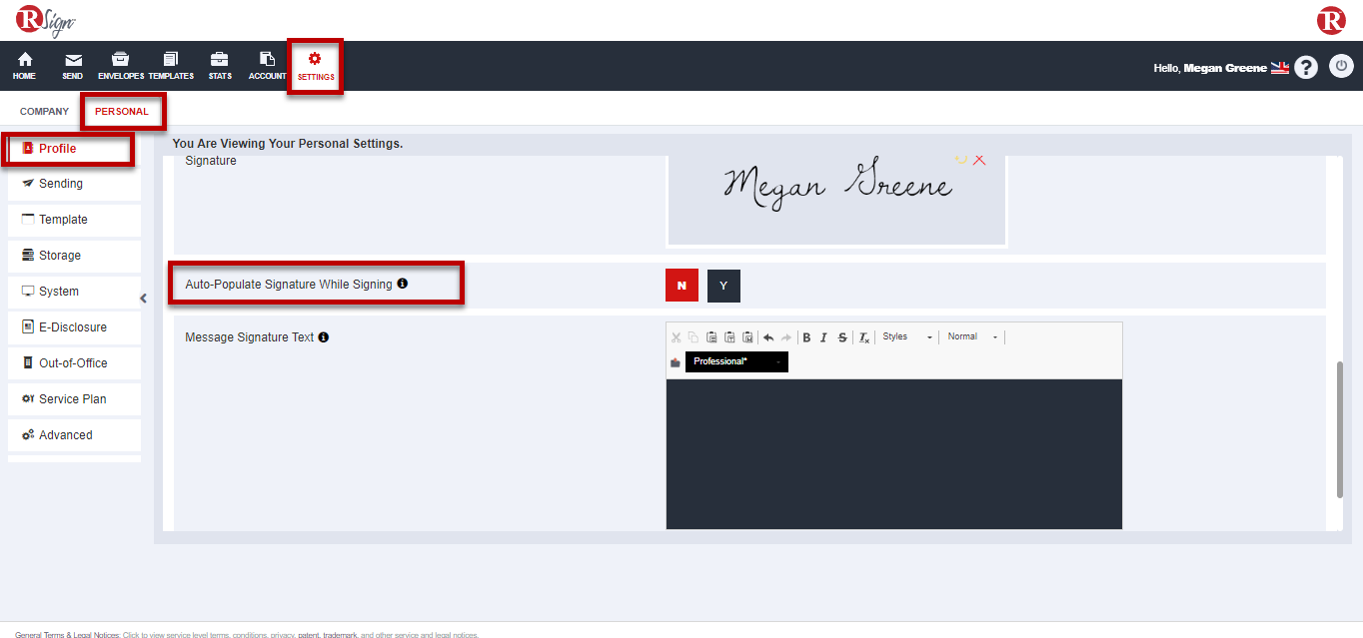Click the UK flag language icon
Screen dimensions: 1363x638
click(1281, 68)
